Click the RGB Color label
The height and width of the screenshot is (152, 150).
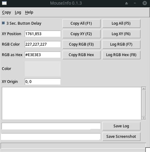click(x=11, y=44)
